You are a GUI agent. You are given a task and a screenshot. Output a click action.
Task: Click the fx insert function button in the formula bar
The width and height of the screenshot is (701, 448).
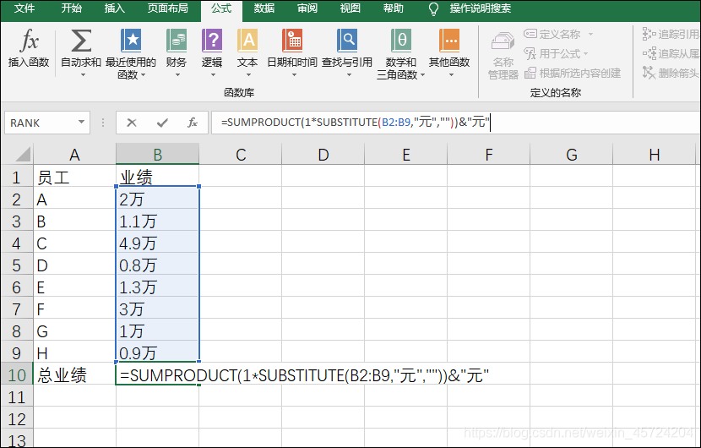(193, 123)
